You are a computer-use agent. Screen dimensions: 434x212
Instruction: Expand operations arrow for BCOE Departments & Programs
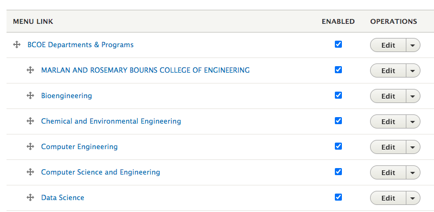(413, 45)
